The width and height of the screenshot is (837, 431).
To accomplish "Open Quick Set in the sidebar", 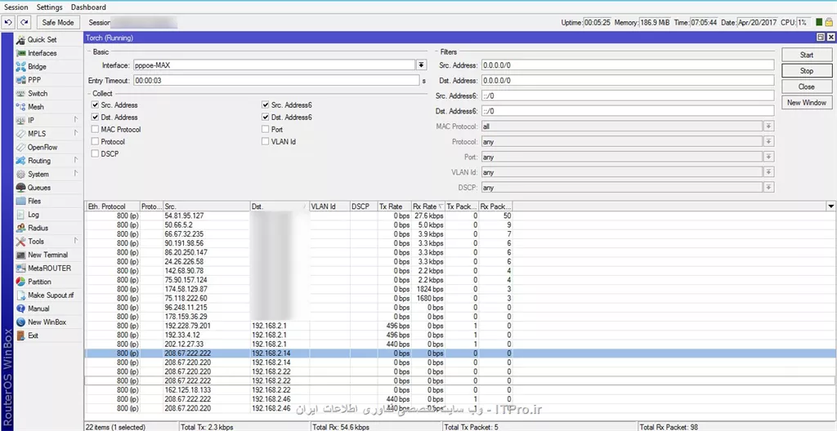I will 42,39.
